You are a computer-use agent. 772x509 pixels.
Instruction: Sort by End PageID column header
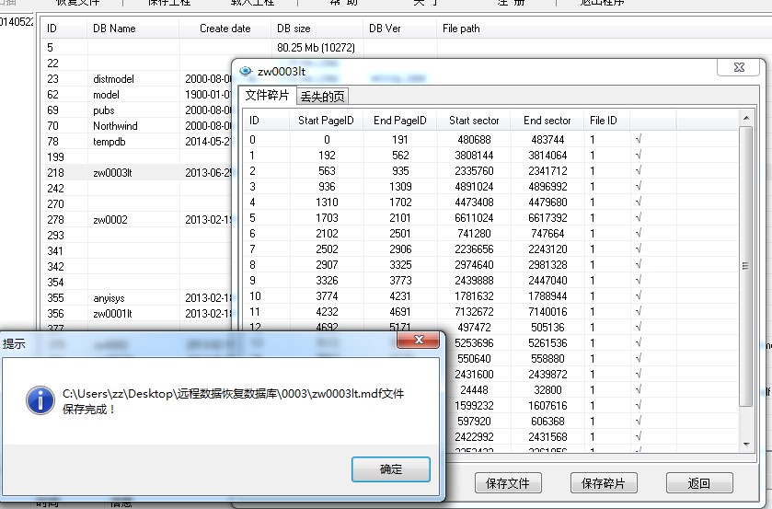399,121
